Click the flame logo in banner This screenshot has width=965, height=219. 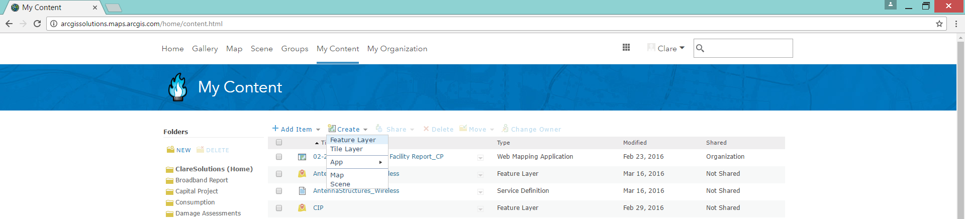coord(177,87)
